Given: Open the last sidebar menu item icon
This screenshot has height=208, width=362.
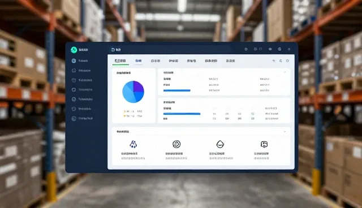Looking at the screenshot, I should coord(74,119).
